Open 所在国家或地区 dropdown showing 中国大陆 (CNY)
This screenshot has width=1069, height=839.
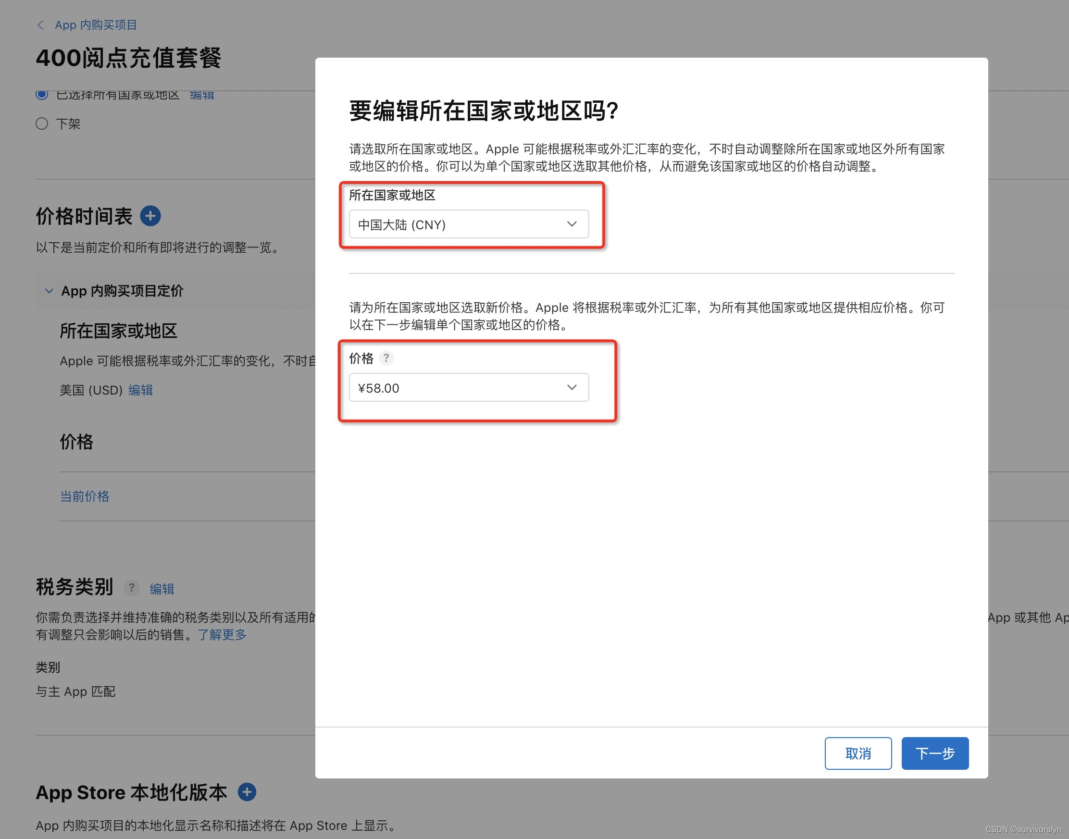coord(468,224)
